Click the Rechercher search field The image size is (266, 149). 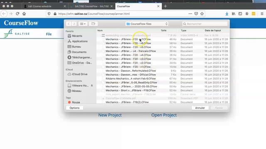205,24
